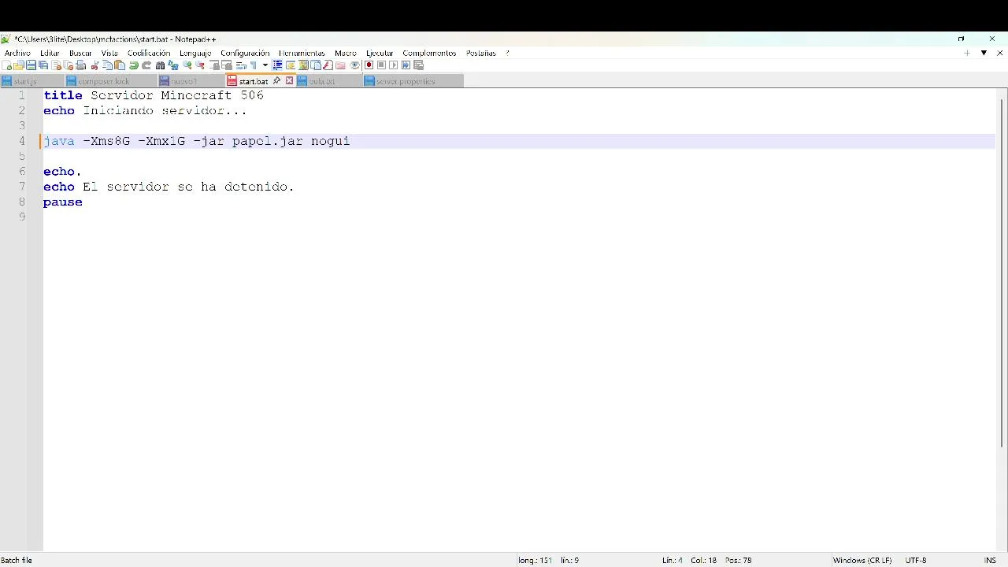Click the Cut scissors toolbar icon
This screenshot has height=567, width=1008.
(x=94, y=65)
